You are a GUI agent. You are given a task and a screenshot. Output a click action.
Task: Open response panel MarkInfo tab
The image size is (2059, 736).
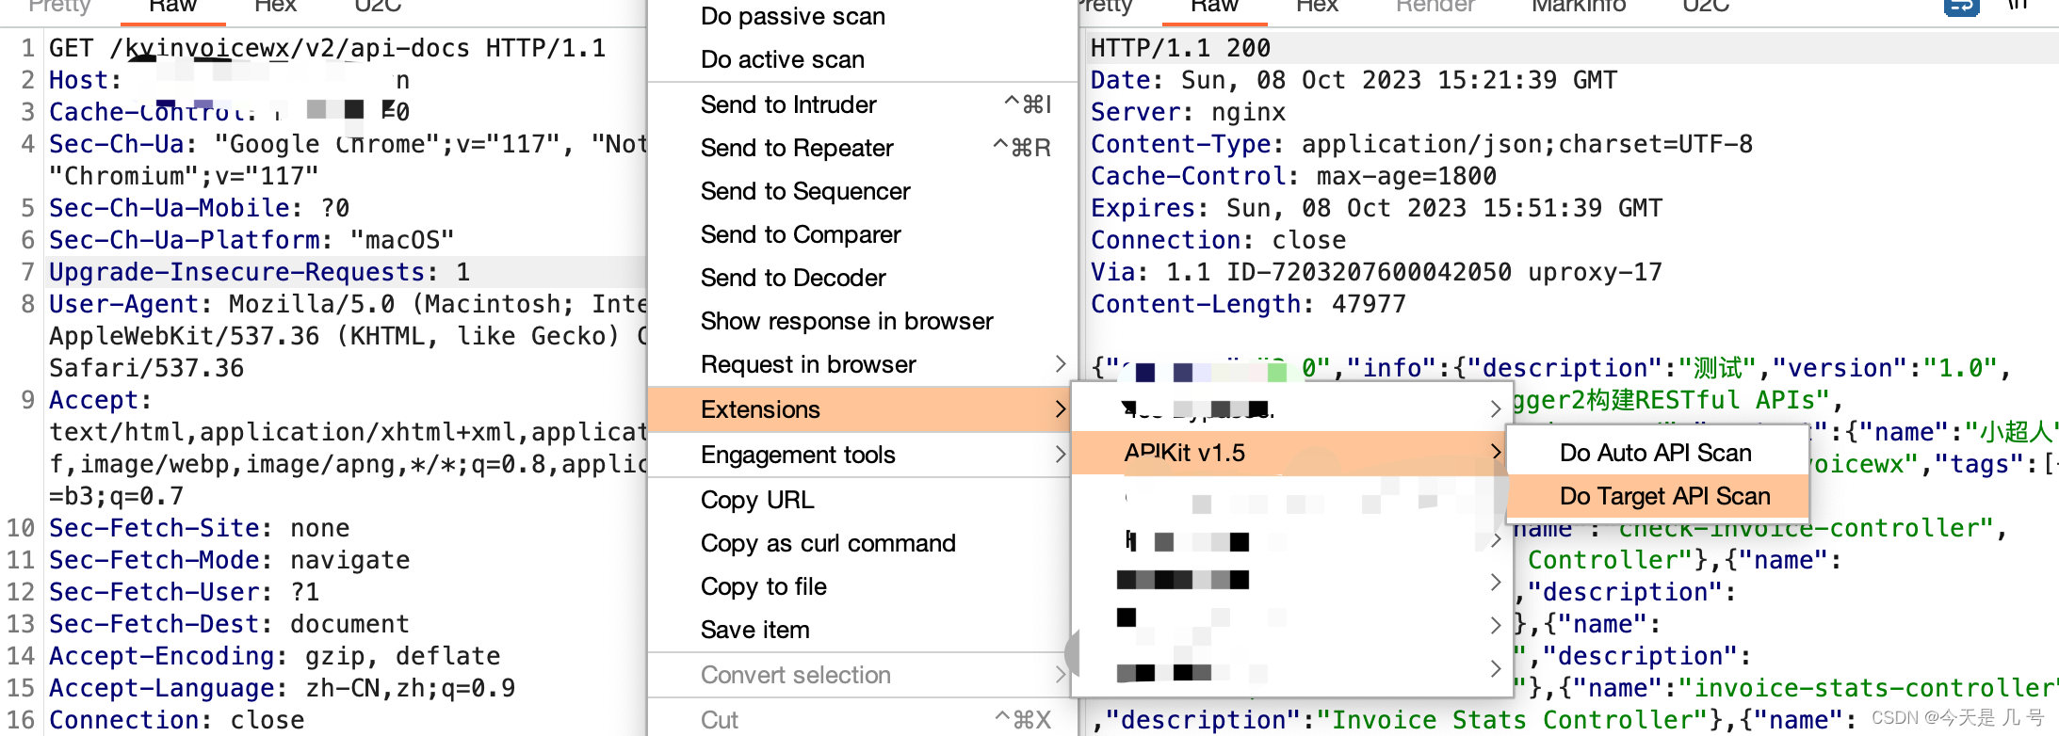click(x=1579, y=6)
